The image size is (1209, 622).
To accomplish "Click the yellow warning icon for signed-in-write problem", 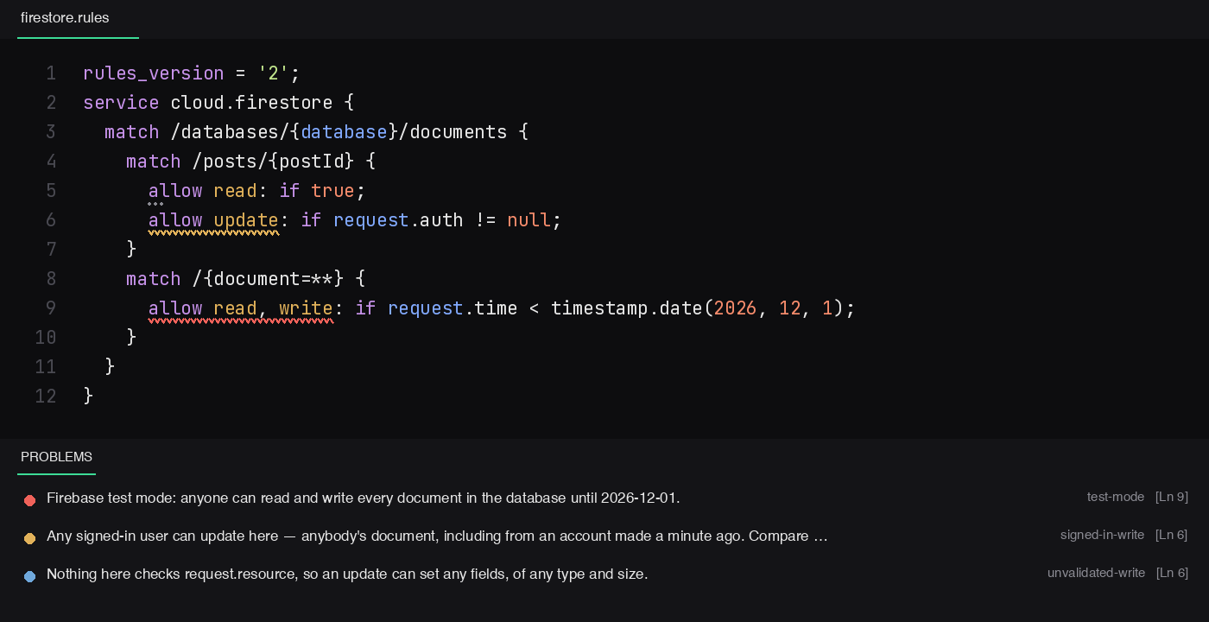I will (29, 538).
